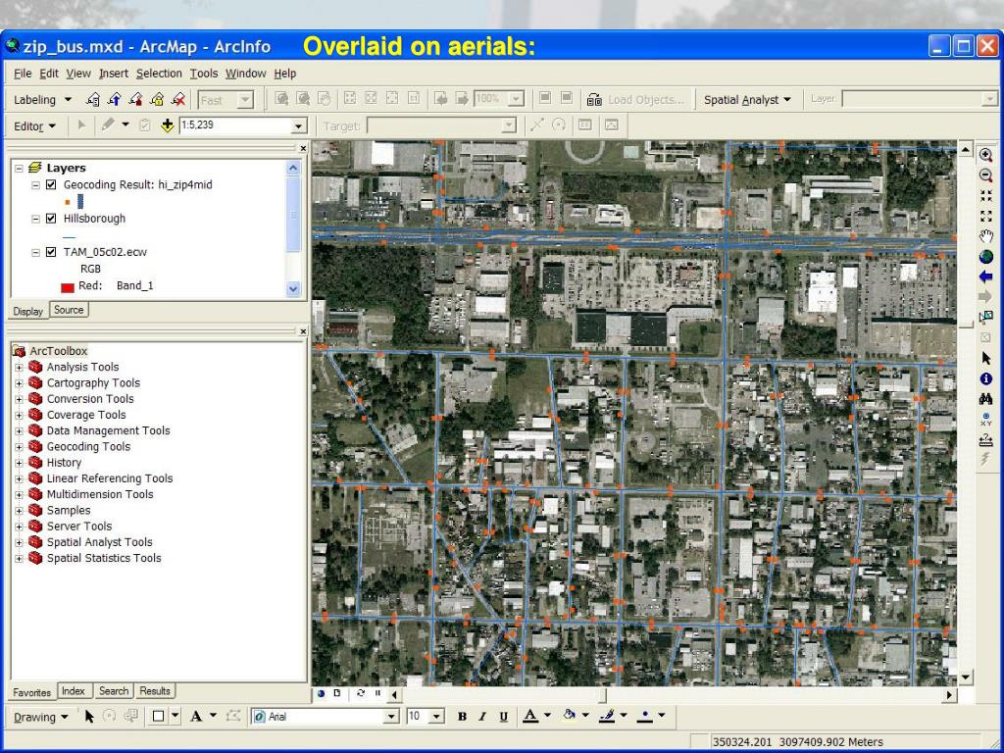The width and height of the screenshot is (1004, 753).
Task: Collapse the Layers data frame
Action: tap(20, 169)
